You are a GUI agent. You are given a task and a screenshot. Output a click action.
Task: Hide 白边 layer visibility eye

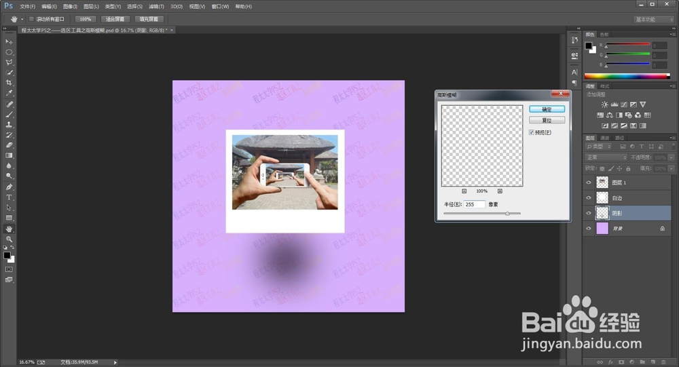(x=589, y=198)
